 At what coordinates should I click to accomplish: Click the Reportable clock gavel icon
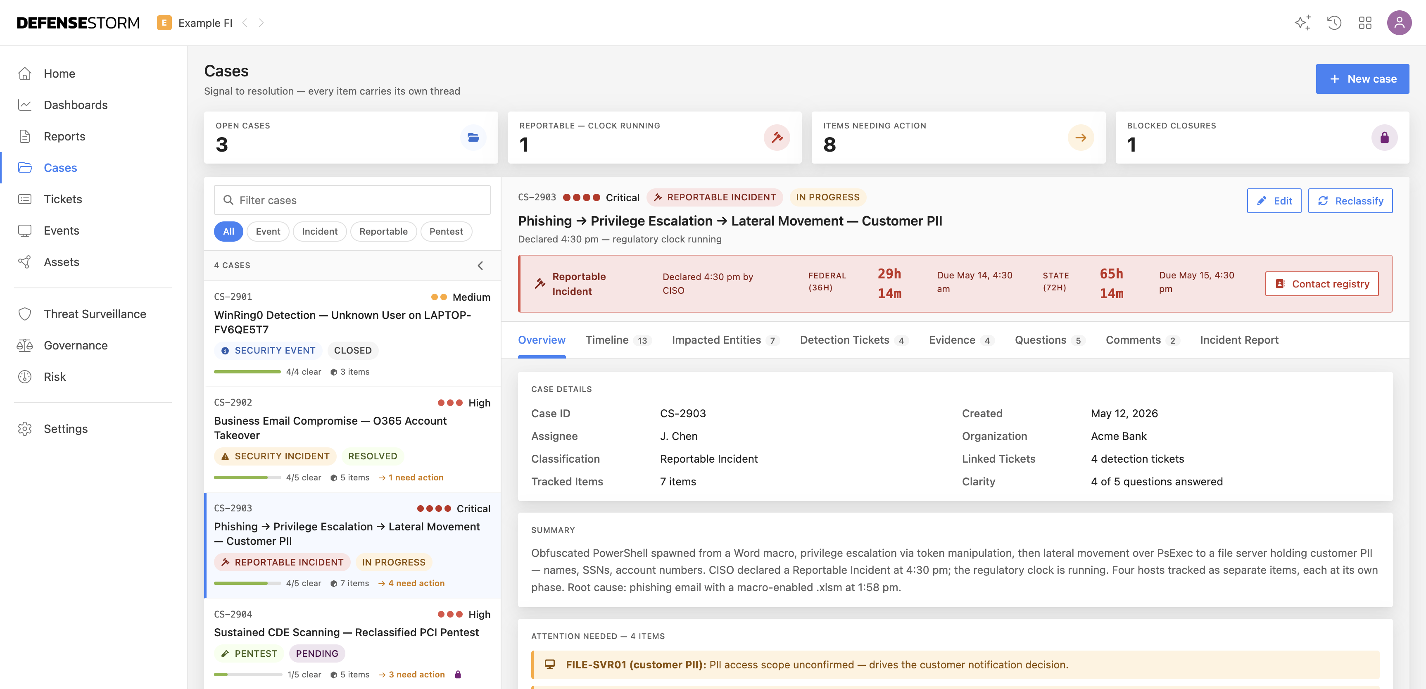pyautogui.click(x=777, y=137)
